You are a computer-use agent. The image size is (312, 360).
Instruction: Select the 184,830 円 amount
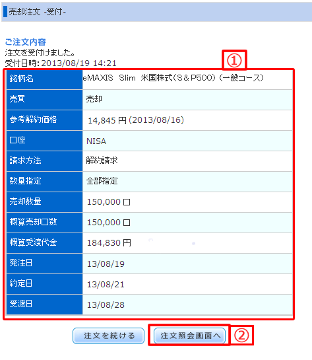109,243
